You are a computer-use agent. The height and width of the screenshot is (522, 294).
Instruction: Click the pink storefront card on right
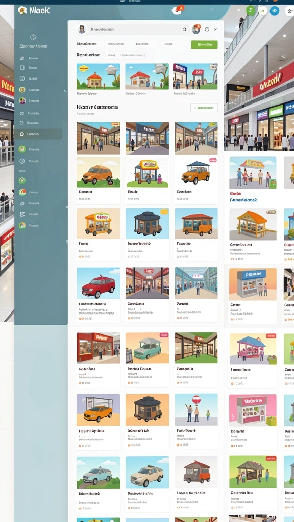(253, 410)
